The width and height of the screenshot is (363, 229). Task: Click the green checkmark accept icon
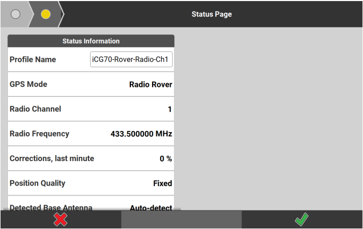pos(302,220)
